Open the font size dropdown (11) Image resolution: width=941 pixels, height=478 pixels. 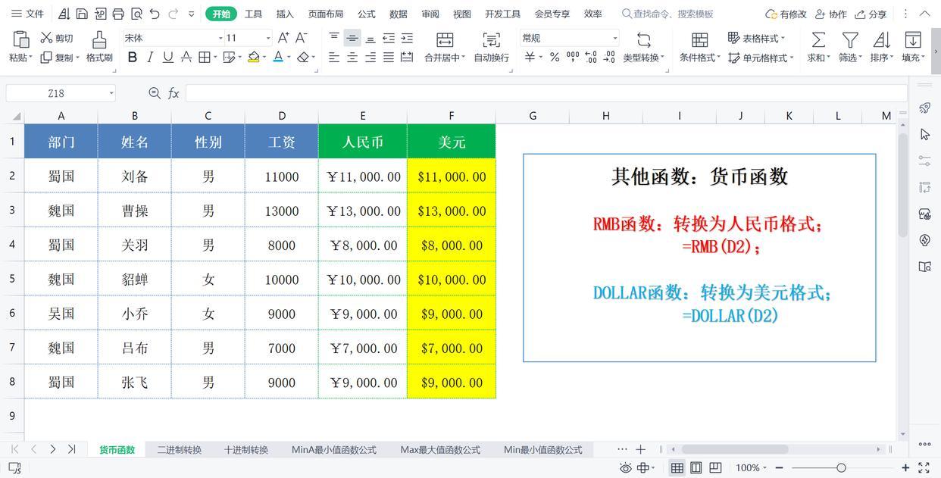tap(268, 38)
